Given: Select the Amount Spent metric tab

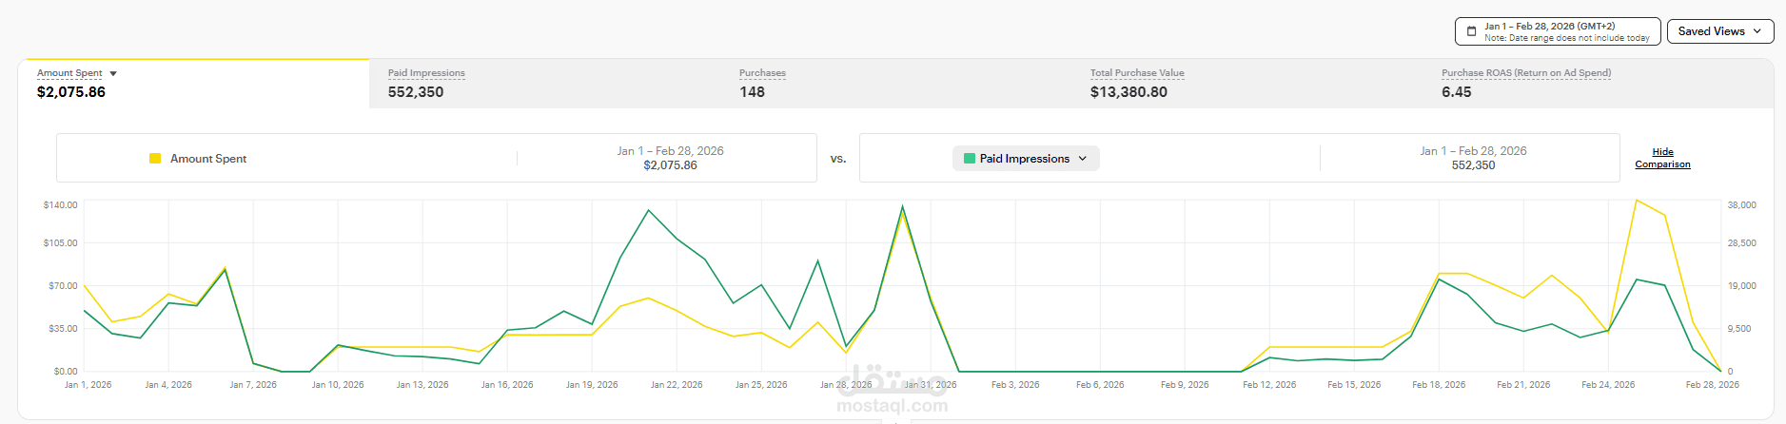Looking at the screenshot, I should coord(193,84).
